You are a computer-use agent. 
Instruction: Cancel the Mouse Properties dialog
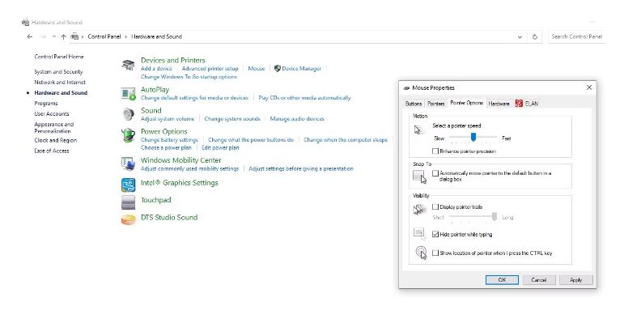point(539,280)
